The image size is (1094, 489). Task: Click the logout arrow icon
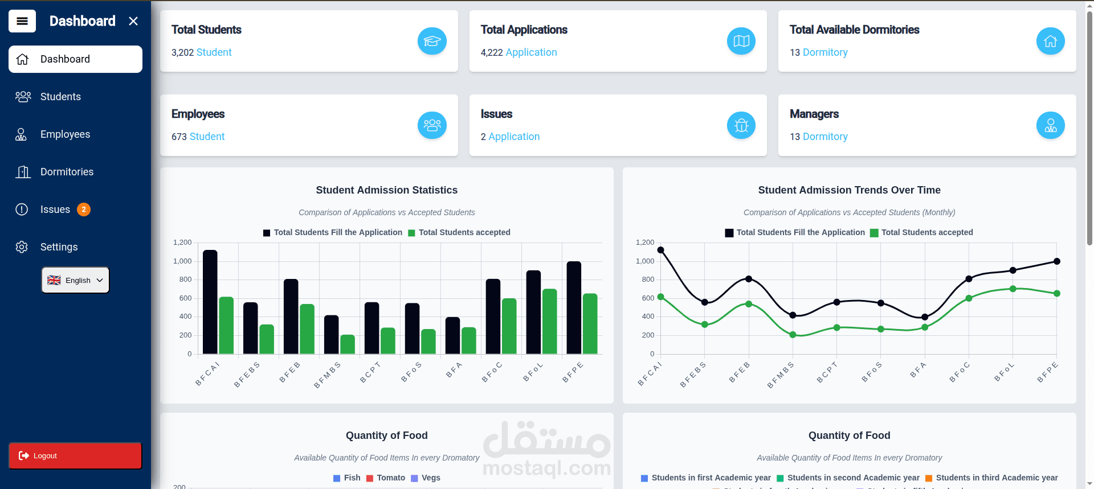(x=24, y=455)
